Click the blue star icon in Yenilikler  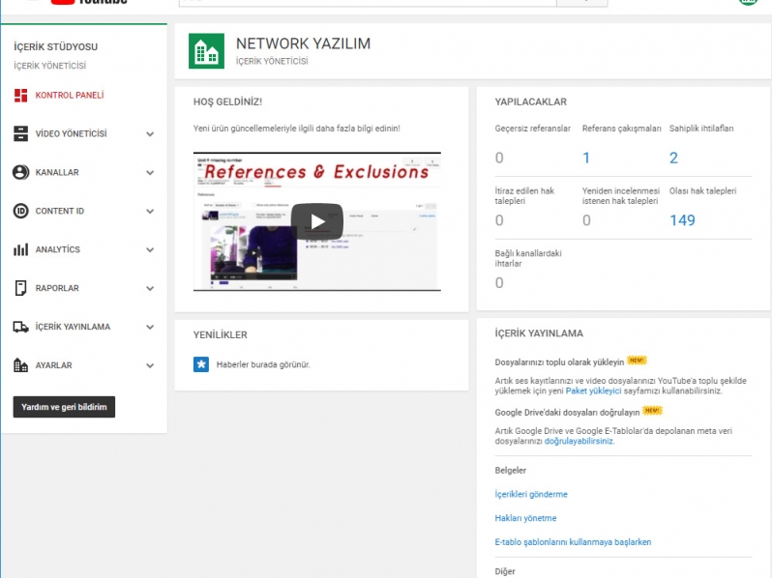tap(201, 364)
